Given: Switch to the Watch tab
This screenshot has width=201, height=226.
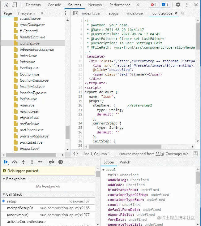Looking at the screenshot, I should tap(125, 162).
